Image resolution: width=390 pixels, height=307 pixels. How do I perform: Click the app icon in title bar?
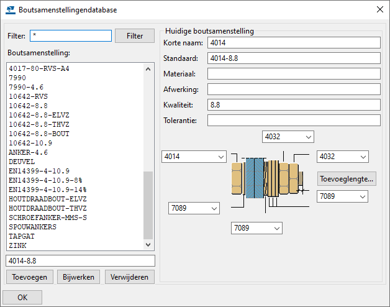click(x=9, y=10)
